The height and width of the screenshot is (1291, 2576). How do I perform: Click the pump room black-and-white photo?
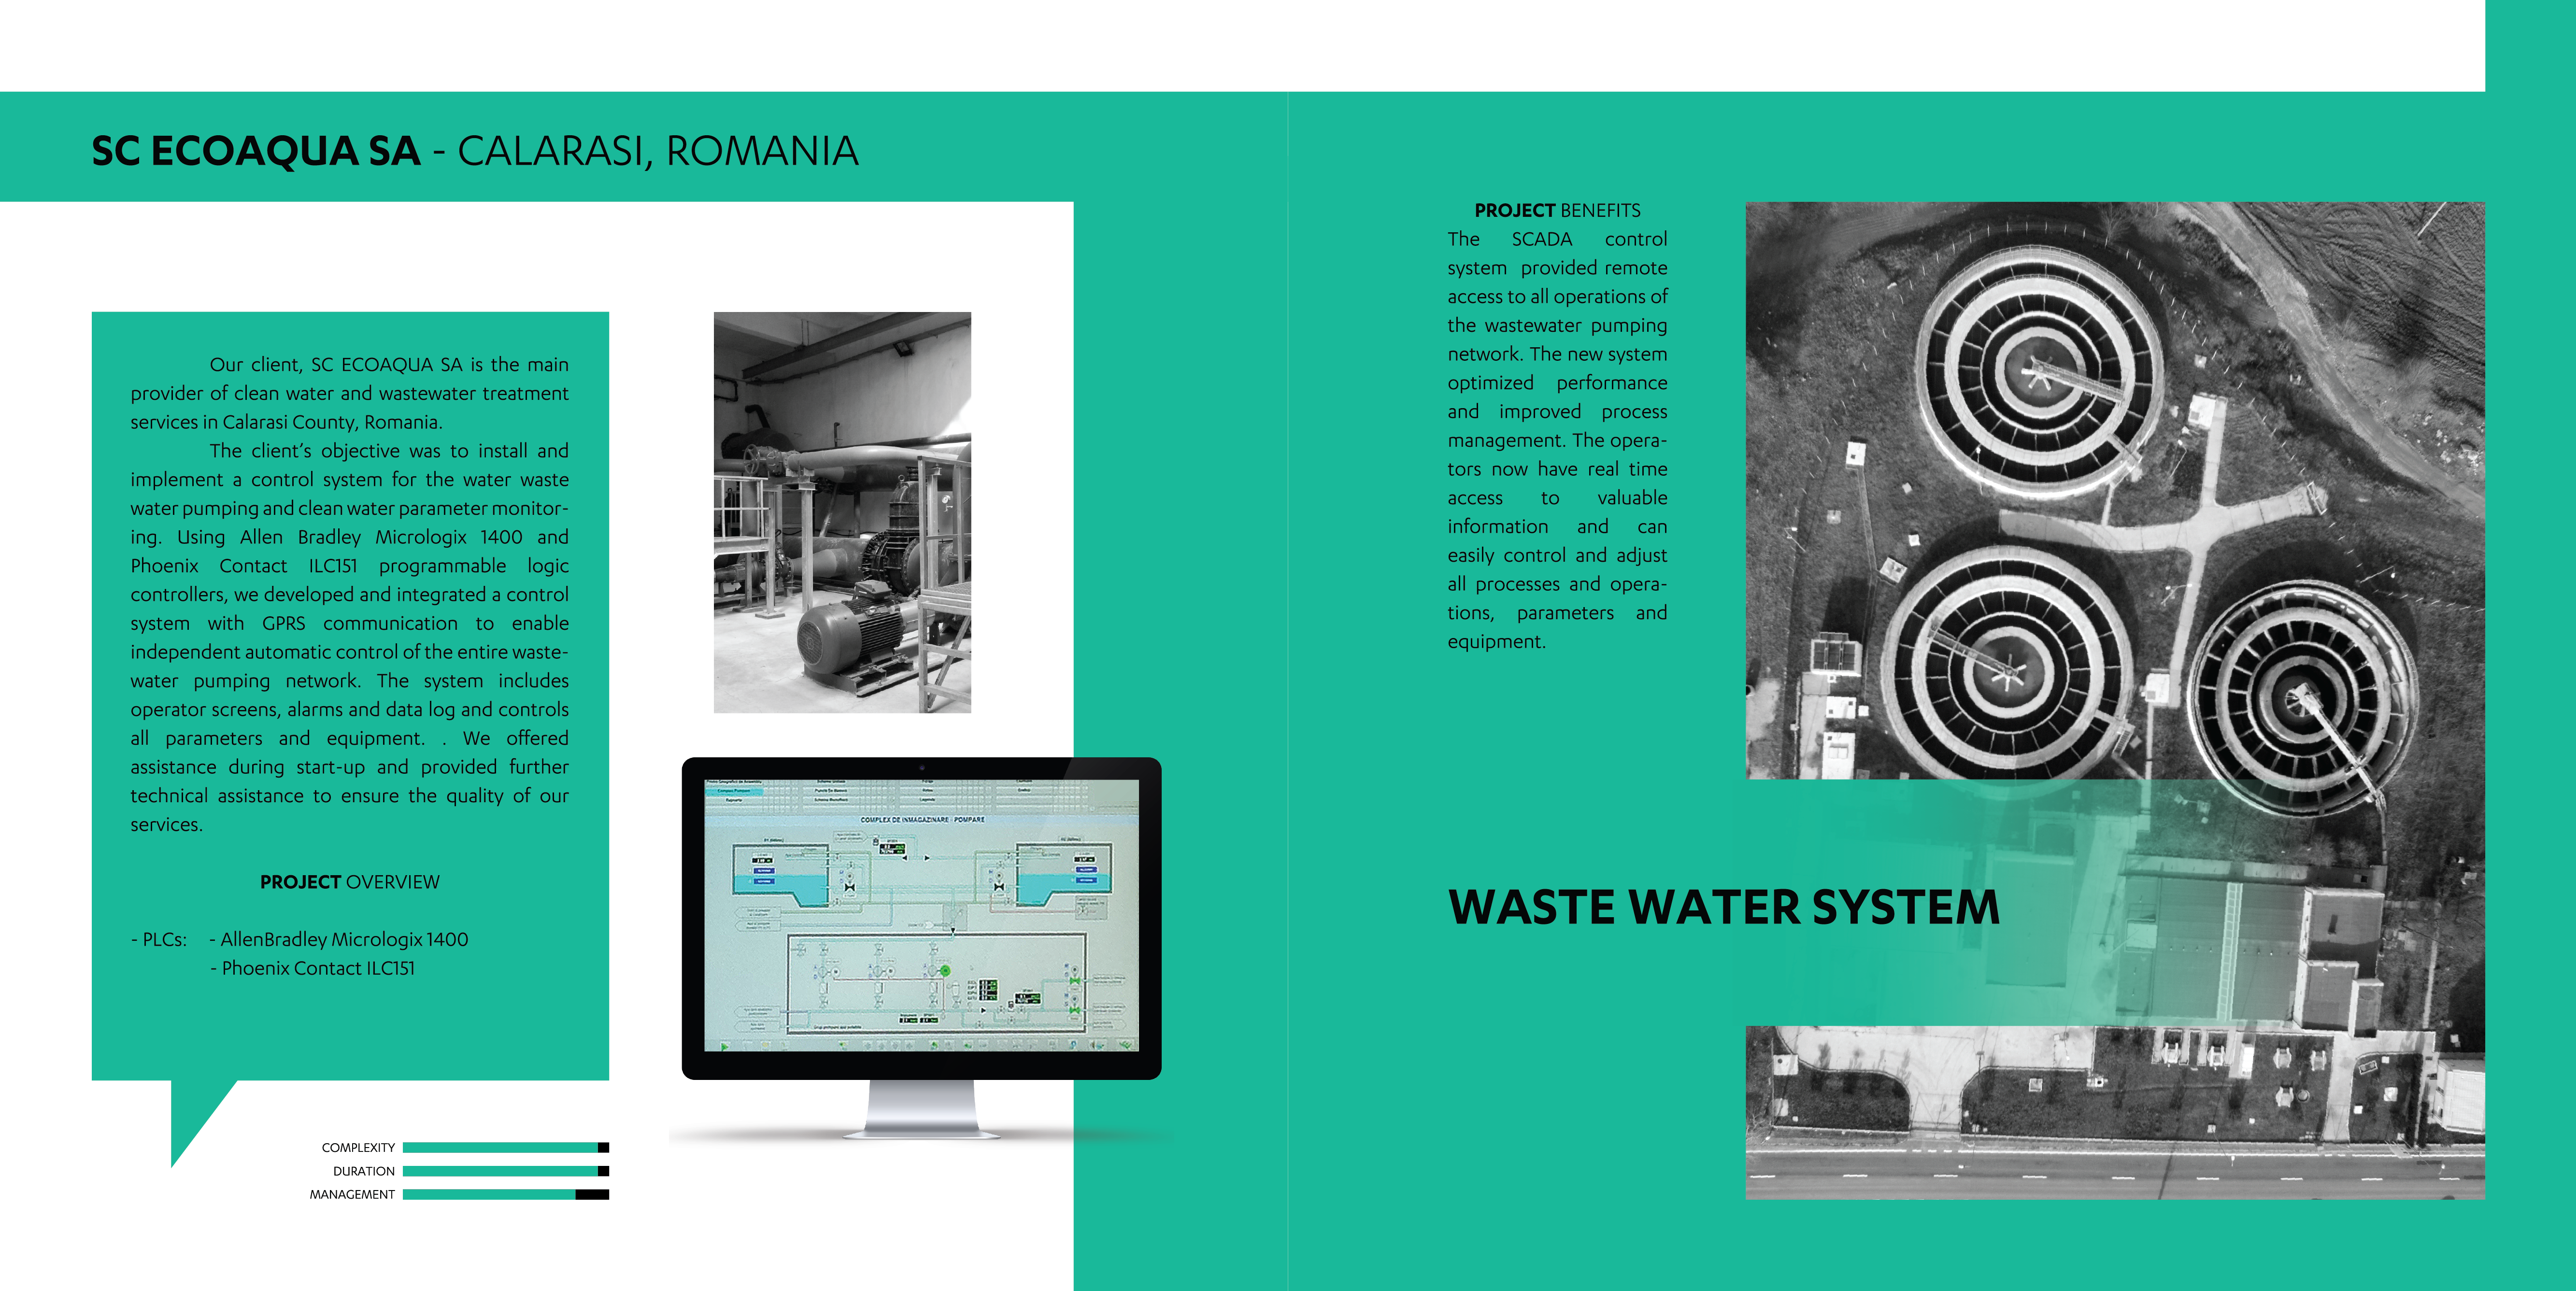(842, 512)
